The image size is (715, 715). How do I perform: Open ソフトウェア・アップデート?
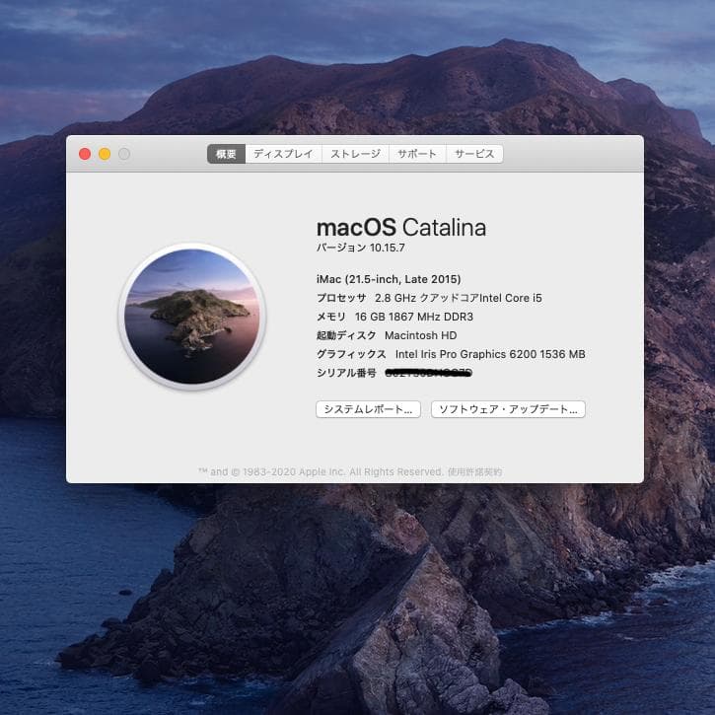508,409
